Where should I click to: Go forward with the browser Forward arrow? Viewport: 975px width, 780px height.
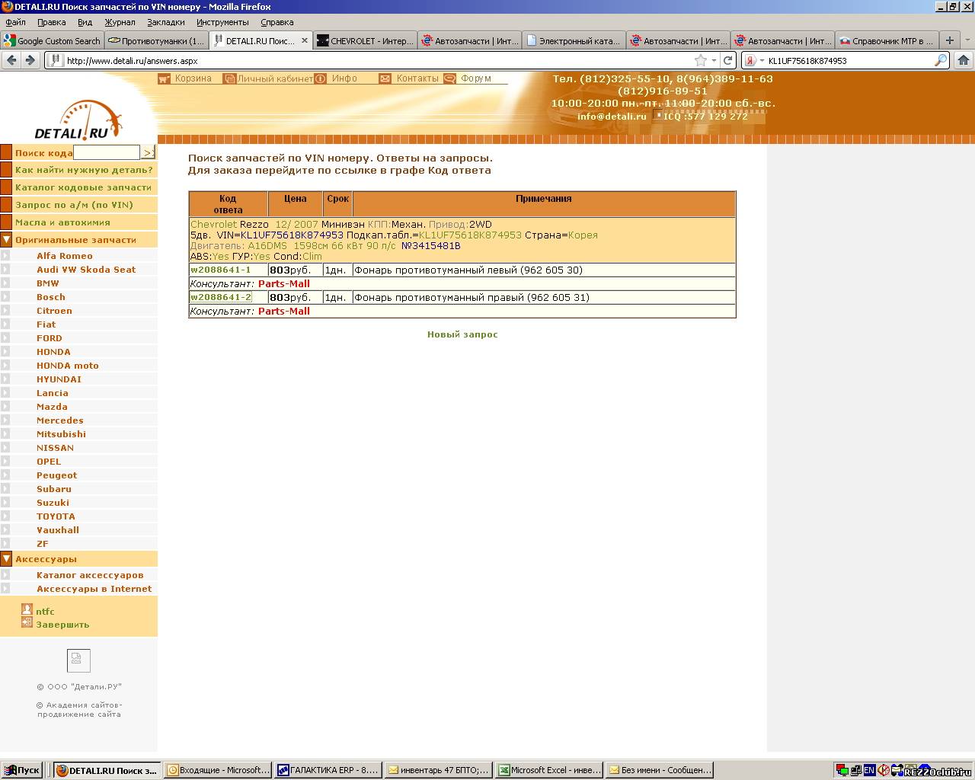[30, 60]
